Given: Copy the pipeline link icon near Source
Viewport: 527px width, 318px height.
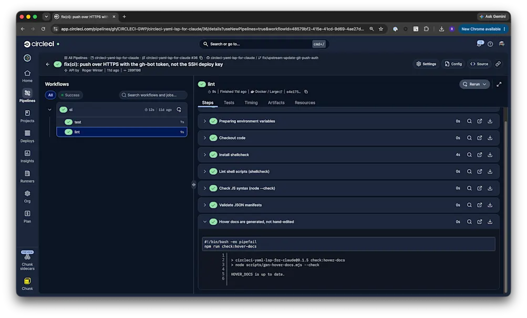Looking at the screenshot, I should 498,64.
